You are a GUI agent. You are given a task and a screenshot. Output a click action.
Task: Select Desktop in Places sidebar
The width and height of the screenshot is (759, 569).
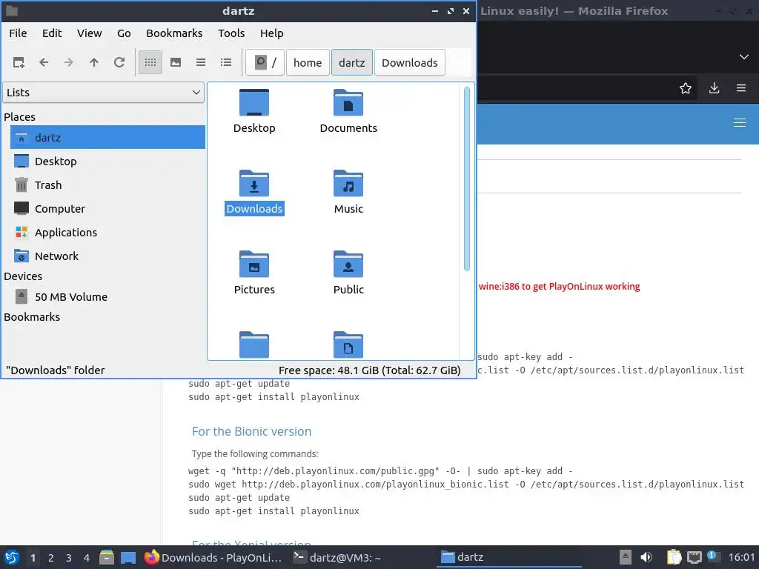pyautogui.click(x=107, y=161)
